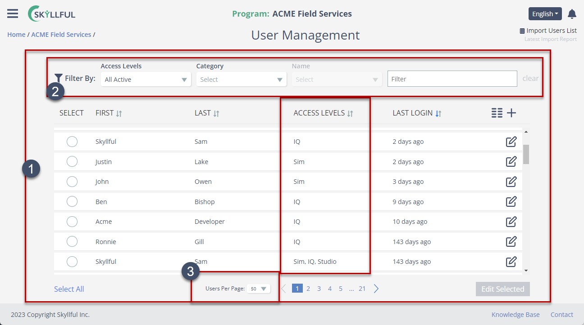Click the '9 days ago' last login cell
The width and height of the screenshot is (584, 325).
pyautogui.click(x=408, y=202)
